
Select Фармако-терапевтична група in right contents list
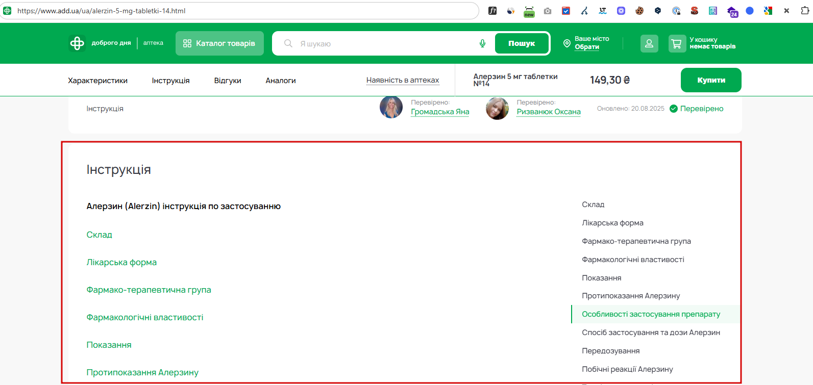(x=636, y=241)
